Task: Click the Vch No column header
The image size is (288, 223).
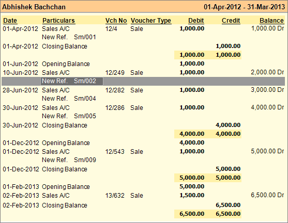Action: (116, 20)
